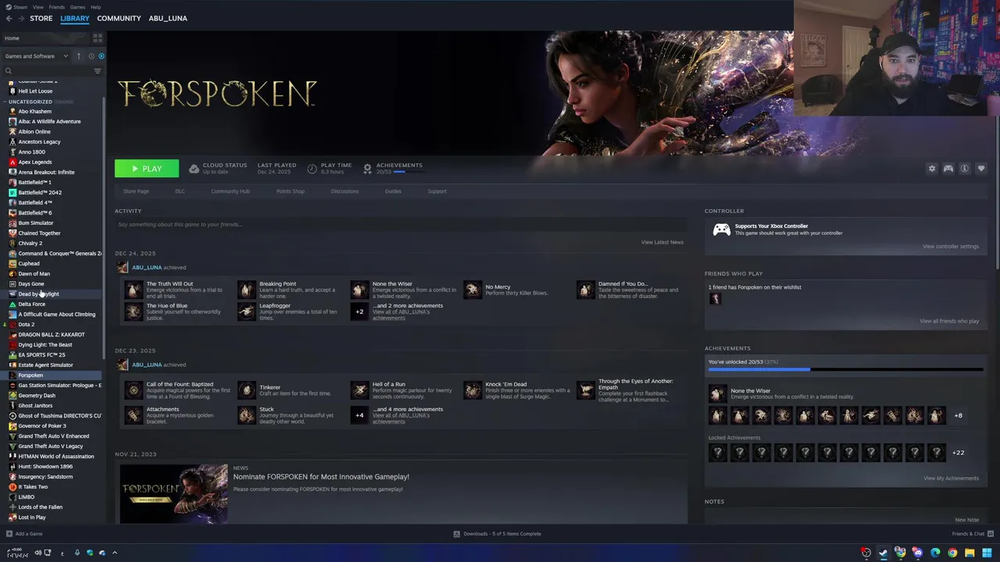Open Games and Software filter dropdown

[36, 56]
